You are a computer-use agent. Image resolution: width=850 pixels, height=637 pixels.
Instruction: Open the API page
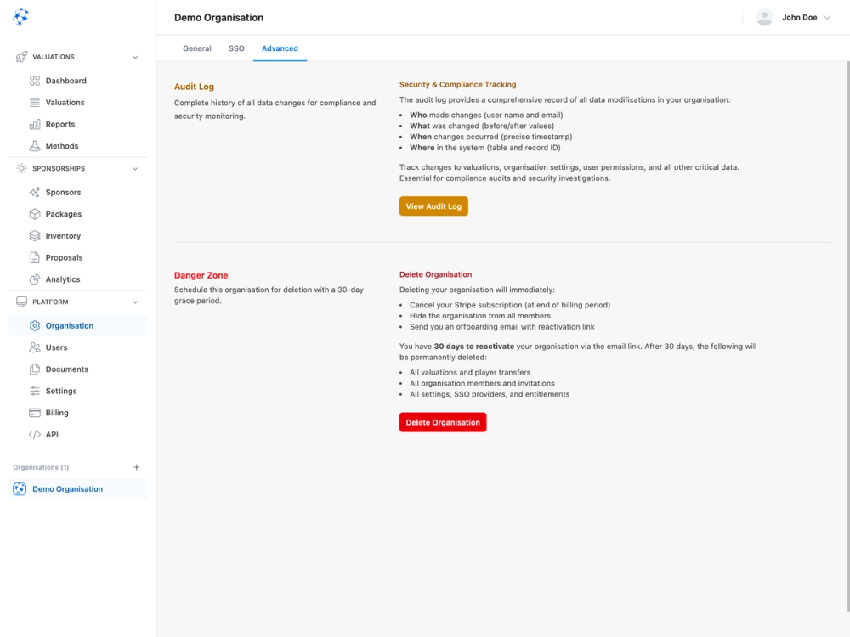[x=78, y=434]
